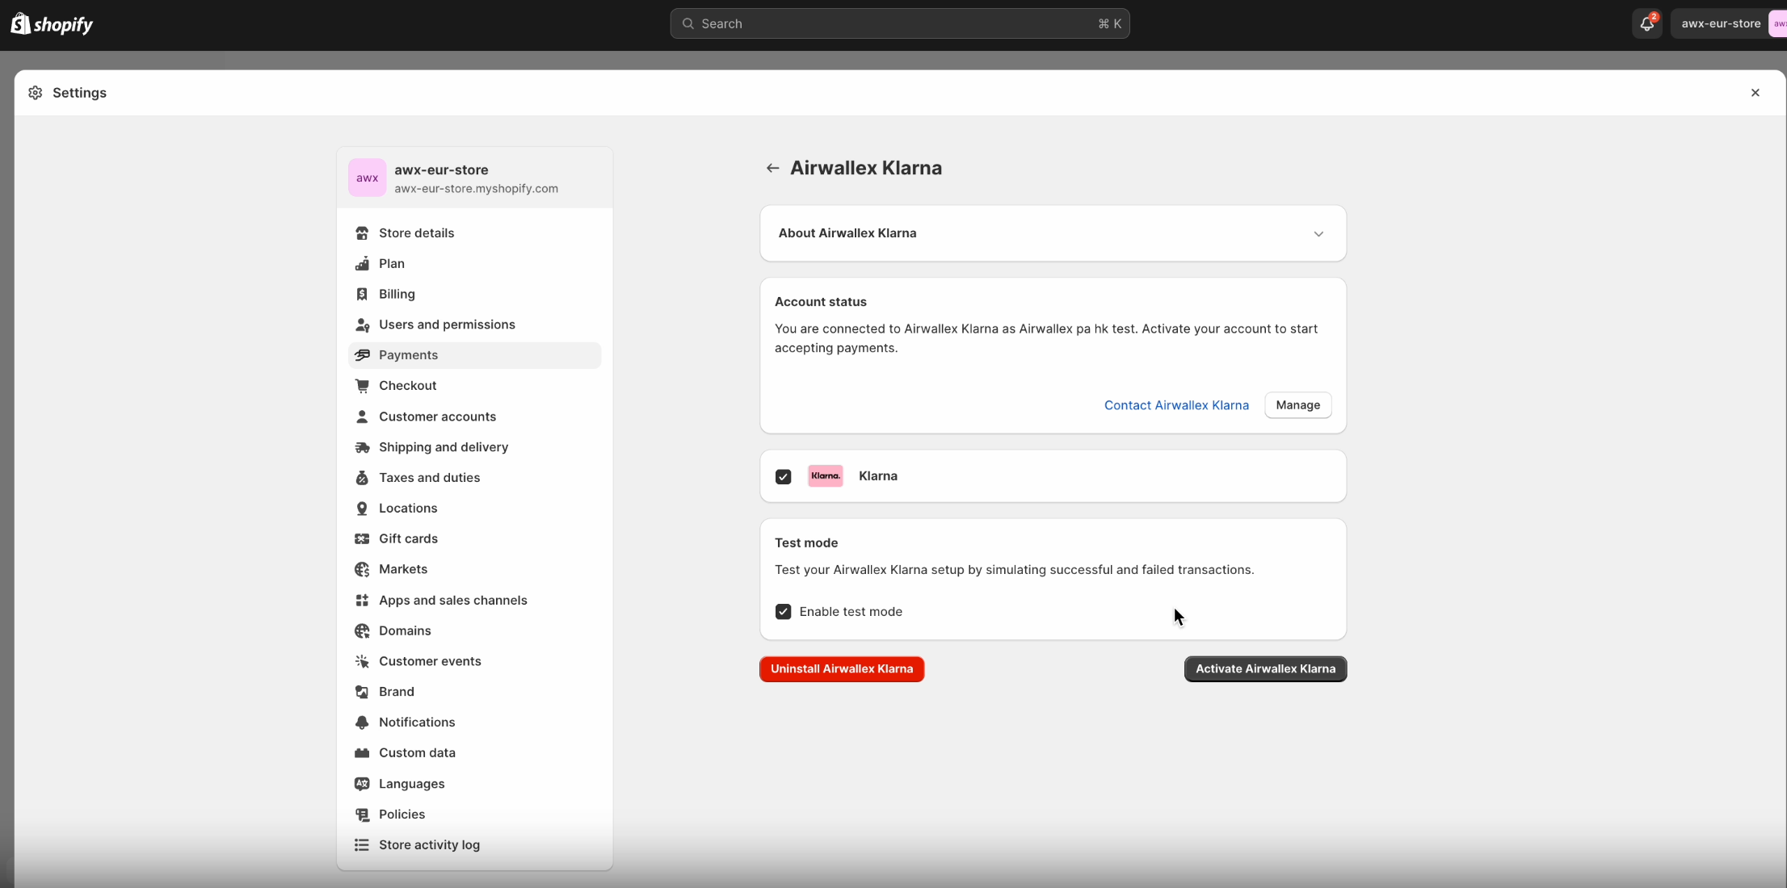The image size is (1787, 888).
Task: Click the Contact Airwallex Klarna link
Action: (x=1175, y=405)
